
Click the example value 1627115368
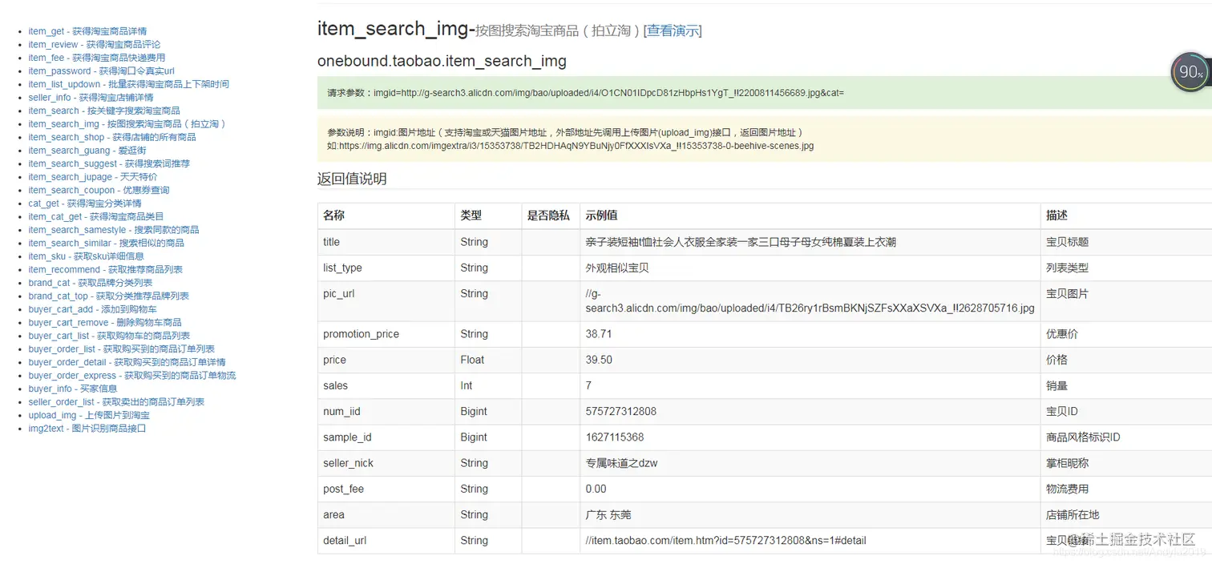pos(615,437)
